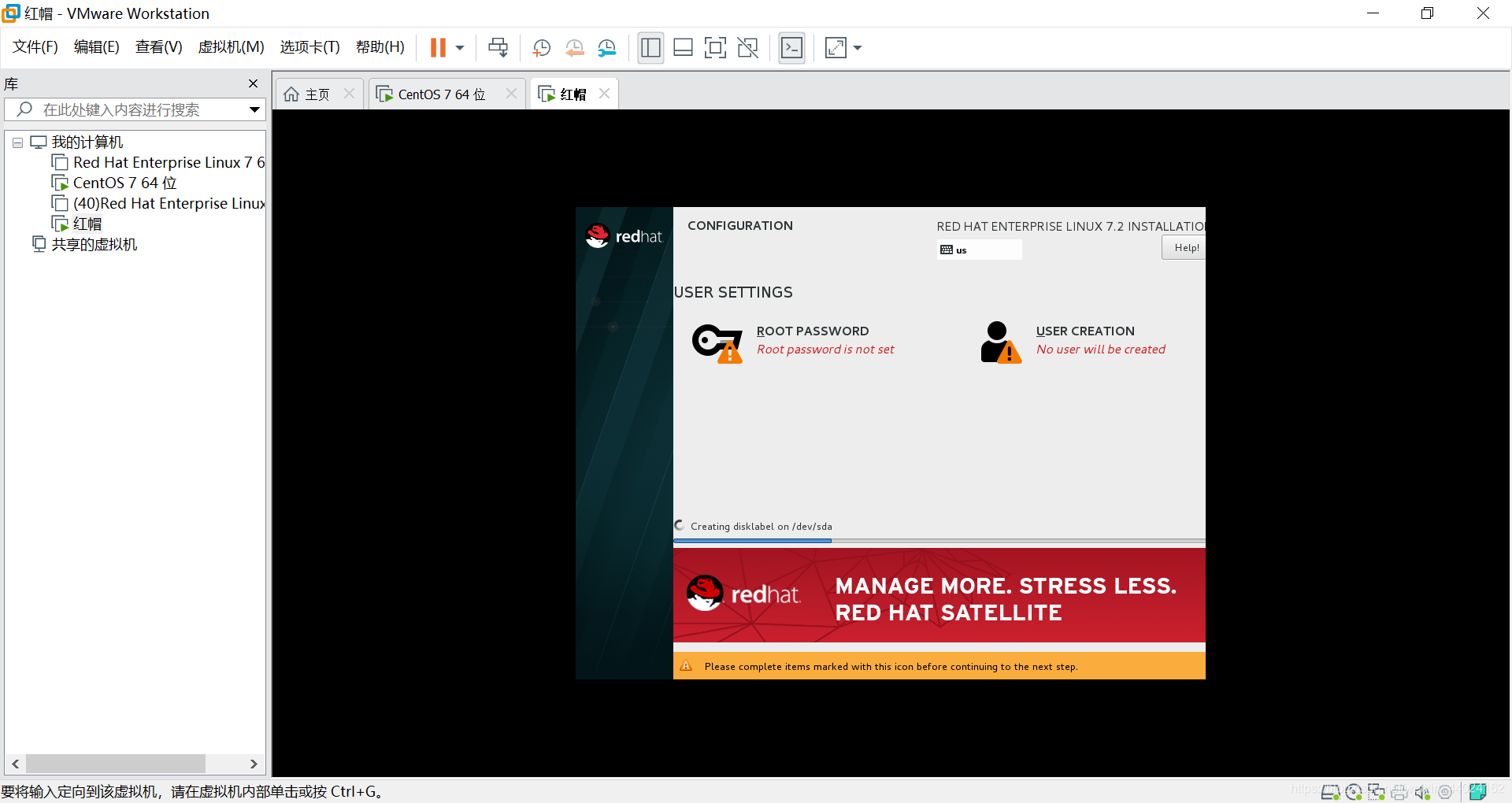Click the "Creating disklabel on /dev/sda" text
The image size is (1512, 803).
[761, 526]
